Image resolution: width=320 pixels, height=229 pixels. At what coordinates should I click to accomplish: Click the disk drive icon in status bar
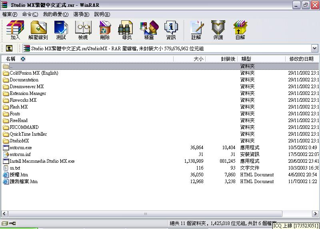tap(4, 223)
